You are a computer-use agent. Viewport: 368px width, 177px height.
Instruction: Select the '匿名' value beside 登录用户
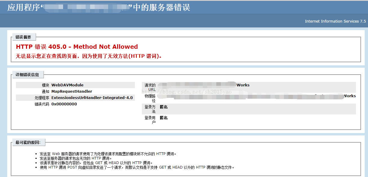(164, 118)
